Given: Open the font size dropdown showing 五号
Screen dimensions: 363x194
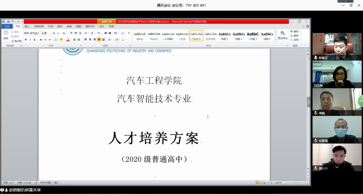Looking at the screenshot, I should pyautogui.click(x=50, y=33).
